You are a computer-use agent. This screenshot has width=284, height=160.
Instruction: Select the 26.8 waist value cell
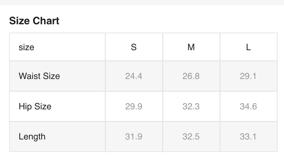pyautogui.click(x=191, y=76)
